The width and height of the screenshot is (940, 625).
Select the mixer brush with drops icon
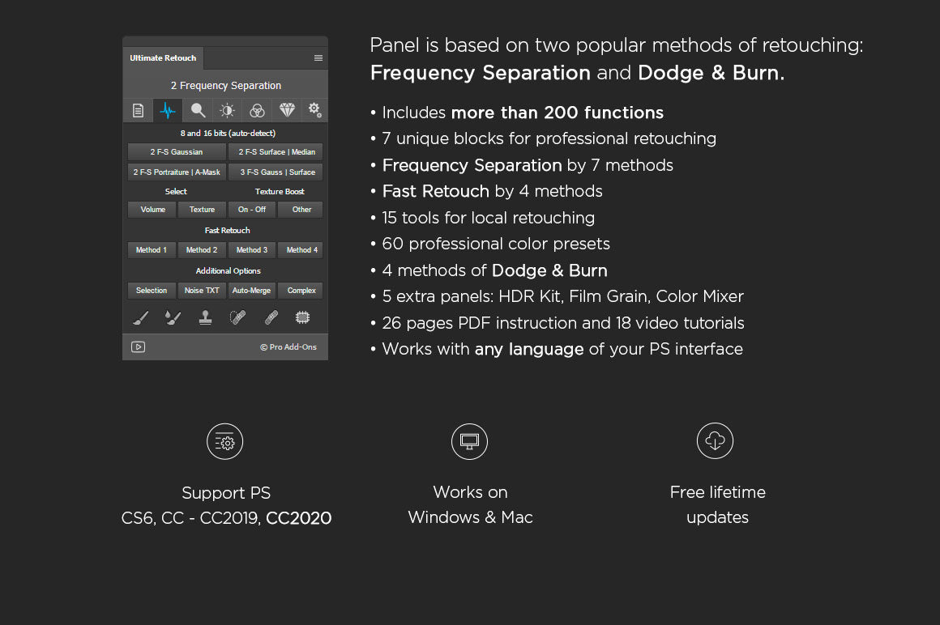point(173,318)
